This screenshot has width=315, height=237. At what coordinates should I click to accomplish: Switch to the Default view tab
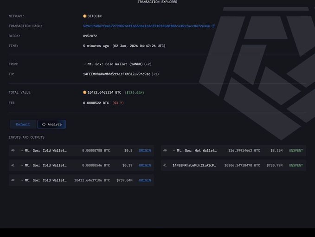click(23, 124)
